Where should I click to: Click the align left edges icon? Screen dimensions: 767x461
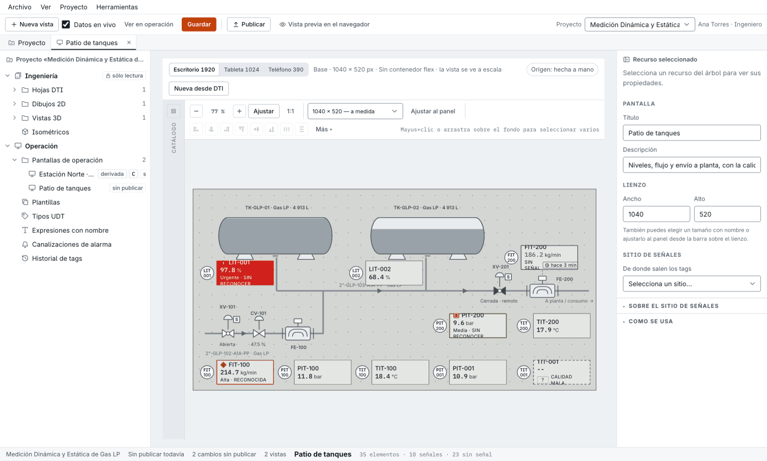[196, 129]
